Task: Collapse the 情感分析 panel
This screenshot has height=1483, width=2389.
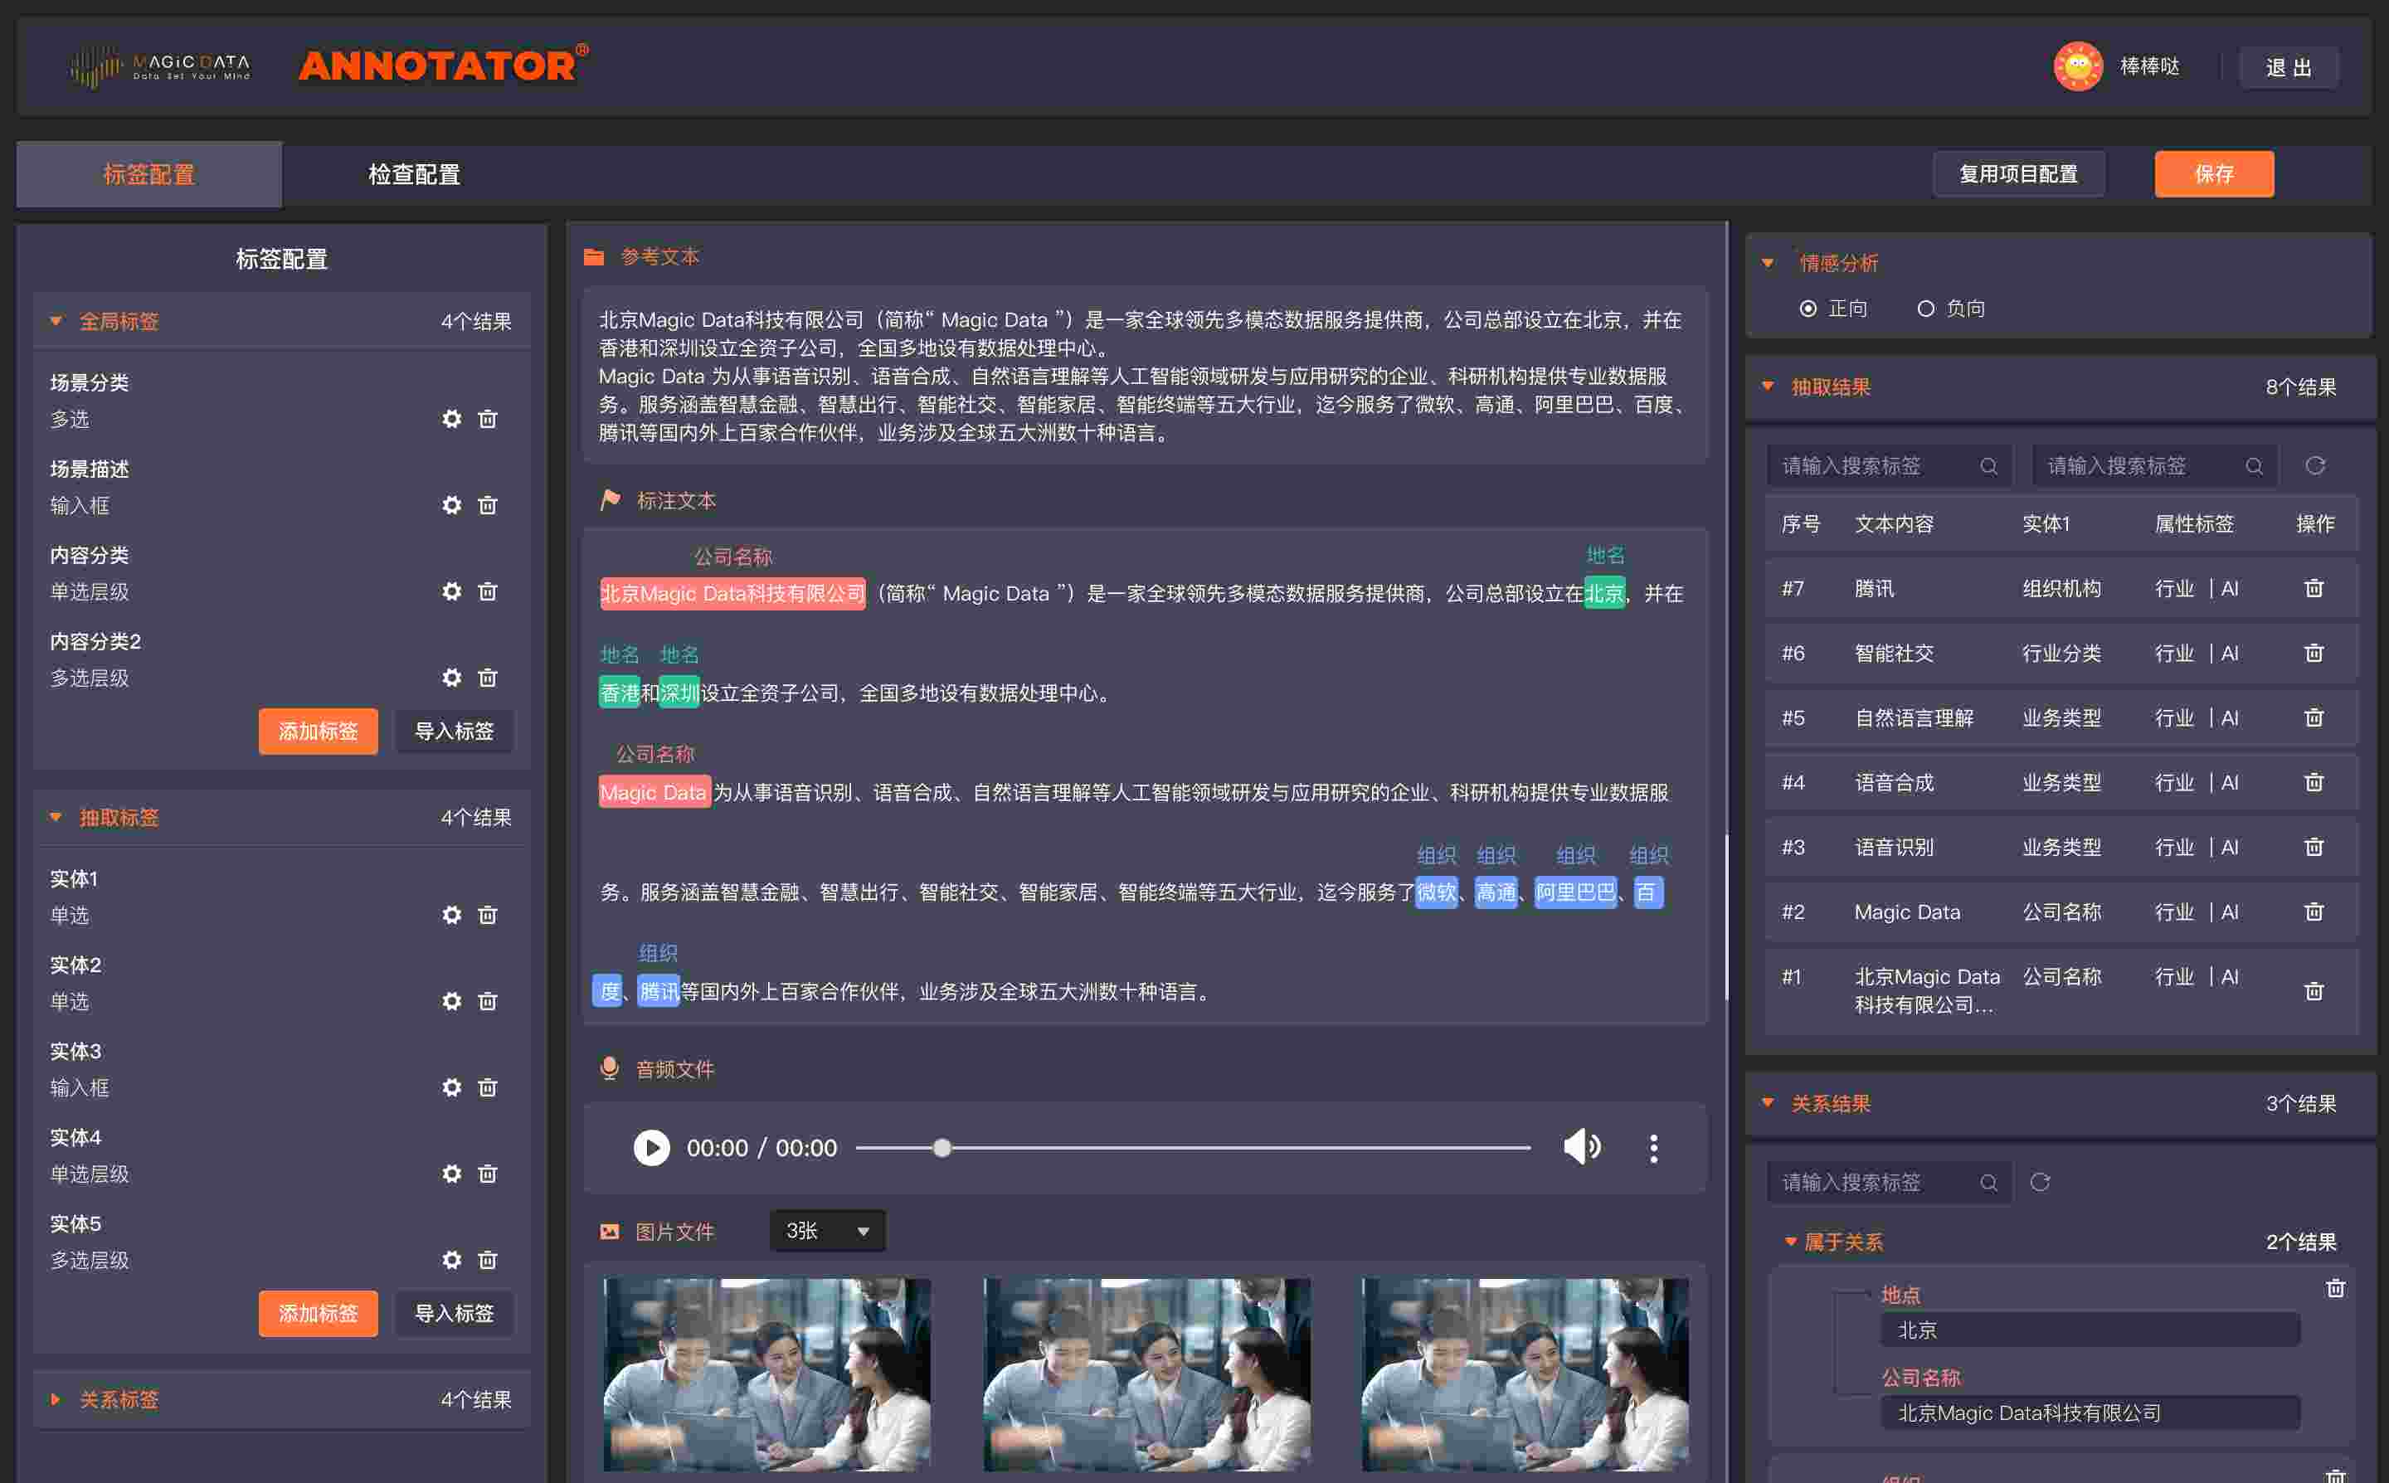Action: tap(1769, 263)
